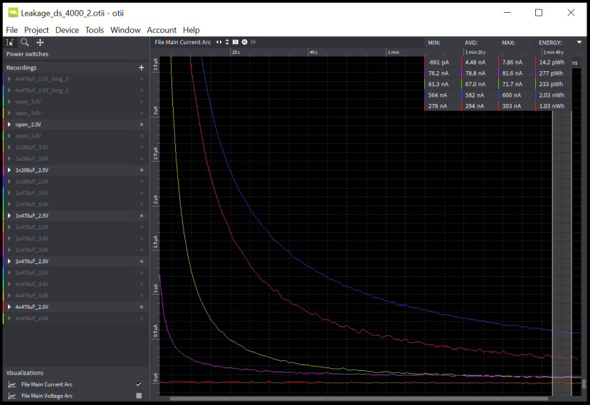The height and width of the screenshot is (405, 590).
Task: Select the open_2.0V recording row
Action: 76,136
